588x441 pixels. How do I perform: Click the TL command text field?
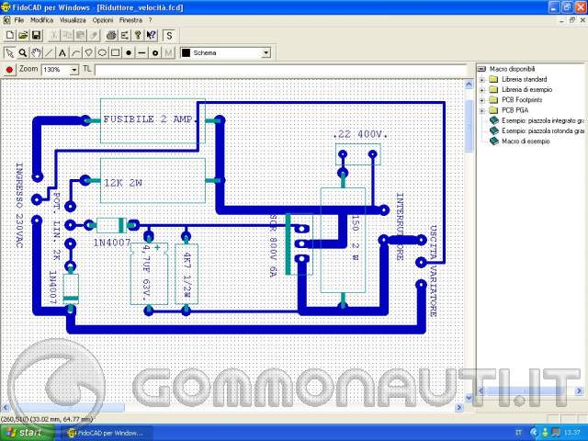pos(279,70)
